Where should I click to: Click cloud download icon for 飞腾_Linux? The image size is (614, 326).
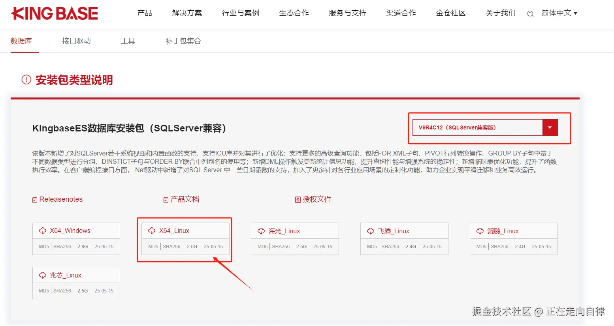pyautogui.click(x=371, y=231)
